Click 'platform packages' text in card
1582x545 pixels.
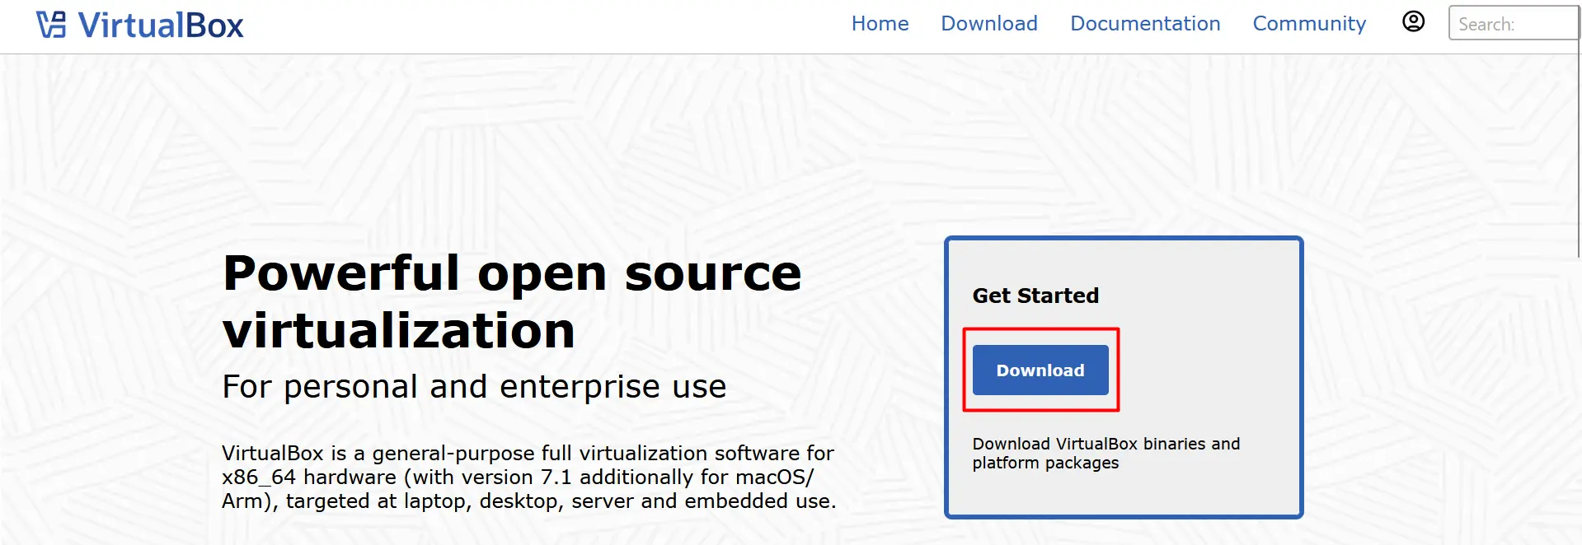pyautogui.click(x=1044, y=463)
